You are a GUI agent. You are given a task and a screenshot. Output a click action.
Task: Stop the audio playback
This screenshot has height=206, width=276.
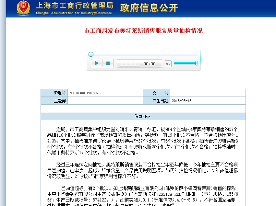coord(108,63)
